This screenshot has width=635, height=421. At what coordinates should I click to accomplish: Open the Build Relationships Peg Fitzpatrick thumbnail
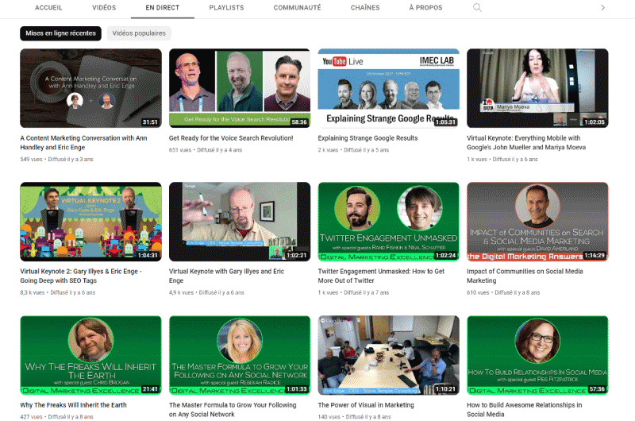point(537,355)
